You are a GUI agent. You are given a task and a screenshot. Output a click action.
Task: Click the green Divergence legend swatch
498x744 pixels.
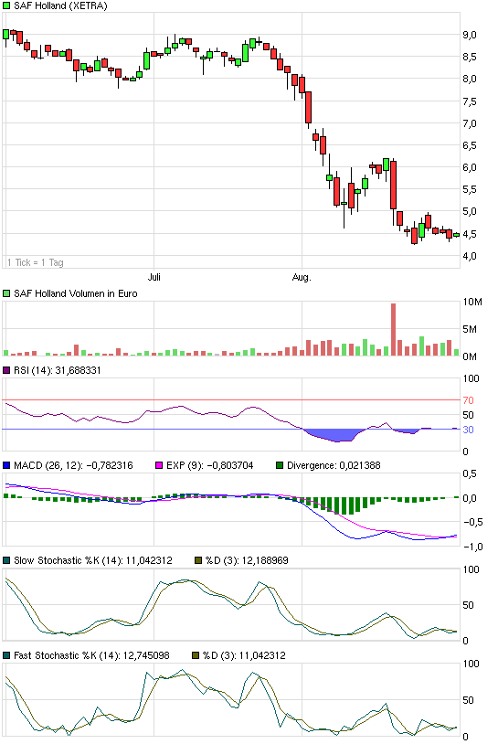click(280, 465)
